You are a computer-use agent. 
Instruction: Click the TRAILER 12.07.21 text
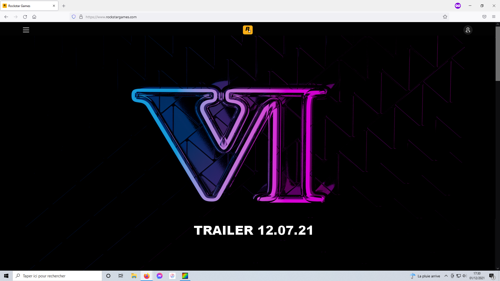[253, 231]
